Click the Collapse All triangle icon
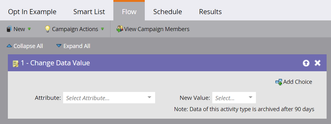This screenshot has width=331, height=124. tap(9, 46)
